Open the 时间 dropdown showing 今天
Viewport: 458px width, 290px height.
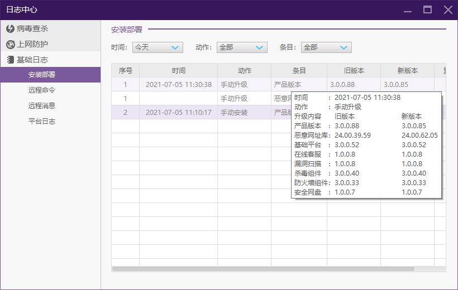(158, 47)
